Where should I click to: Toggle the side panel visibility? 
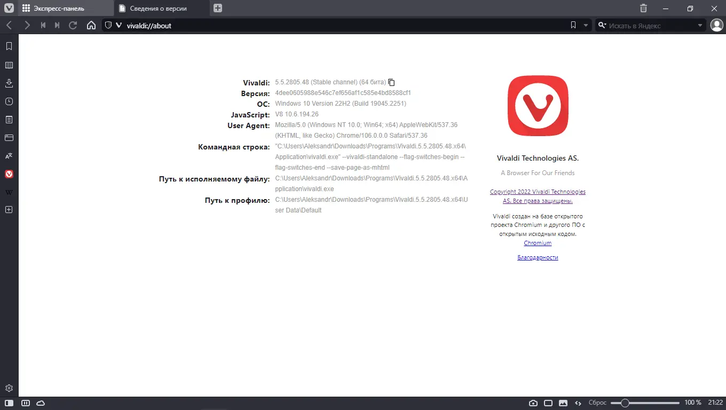point(9,403)
